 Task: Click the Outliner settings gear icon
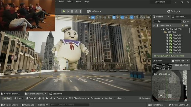point(188,21)
